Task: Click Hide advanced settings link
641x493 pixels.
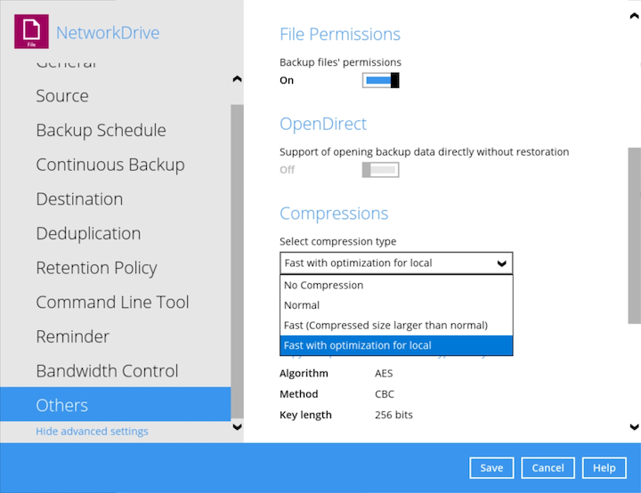Action: (92, 432)
